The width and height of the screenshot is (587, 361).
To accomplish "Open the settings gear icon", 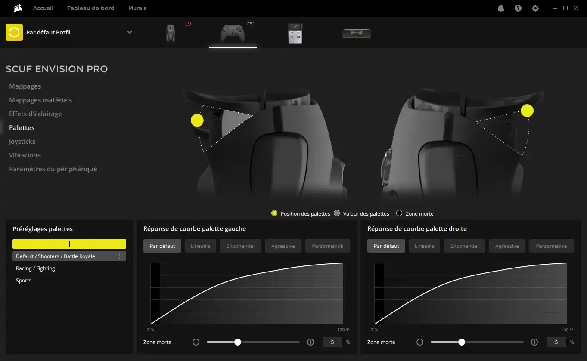I will (x=535, y=8).
